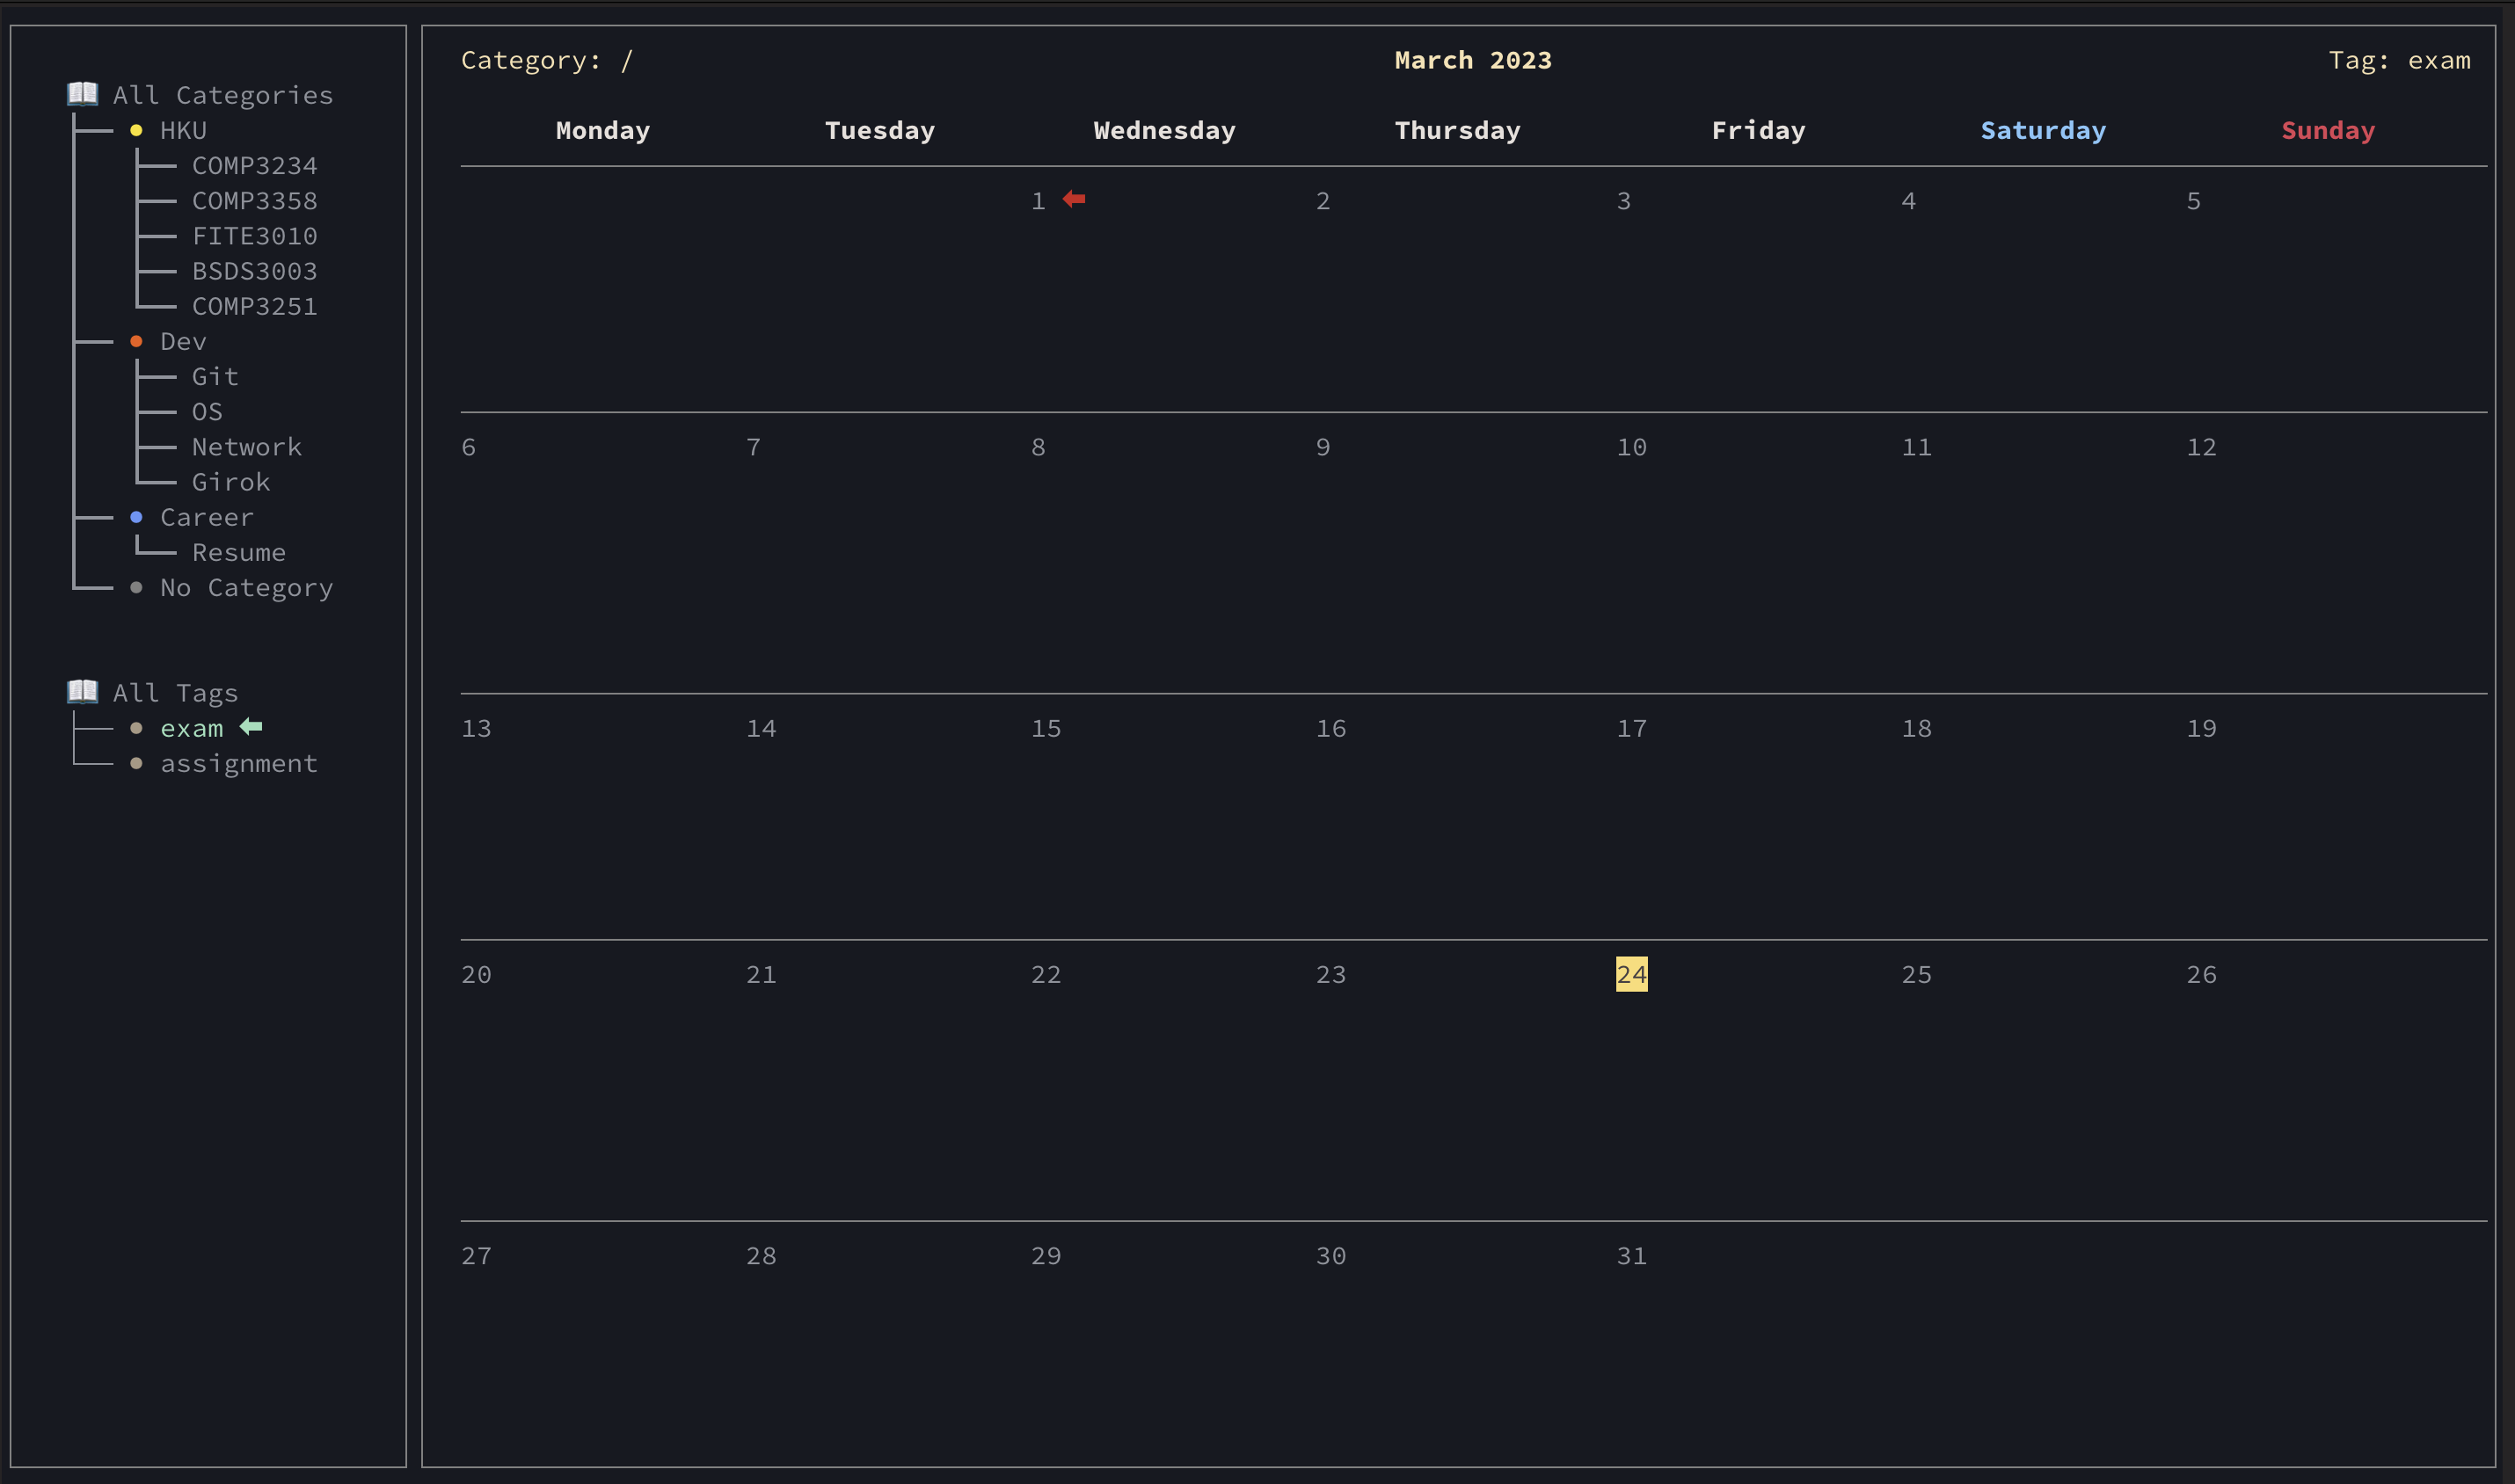Click the Monday column header
The width and height of the screenshot is (2515, 1484).
coord(603,130)
